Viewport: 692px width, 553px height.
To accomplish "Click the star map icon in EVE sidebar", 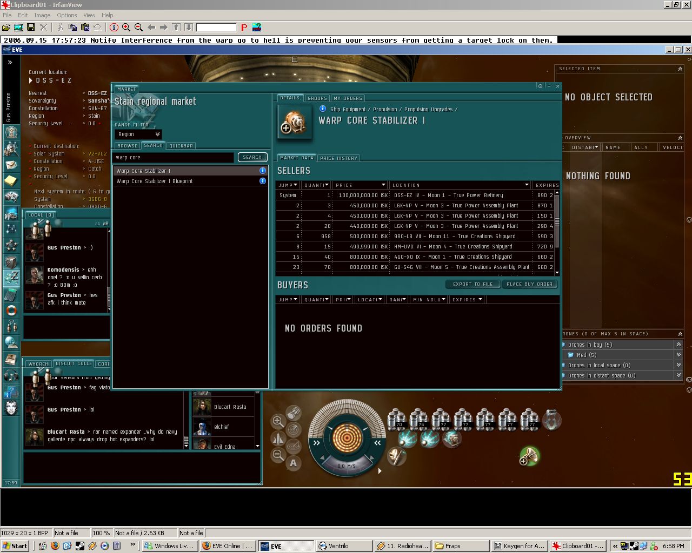I will coord(11,230).
